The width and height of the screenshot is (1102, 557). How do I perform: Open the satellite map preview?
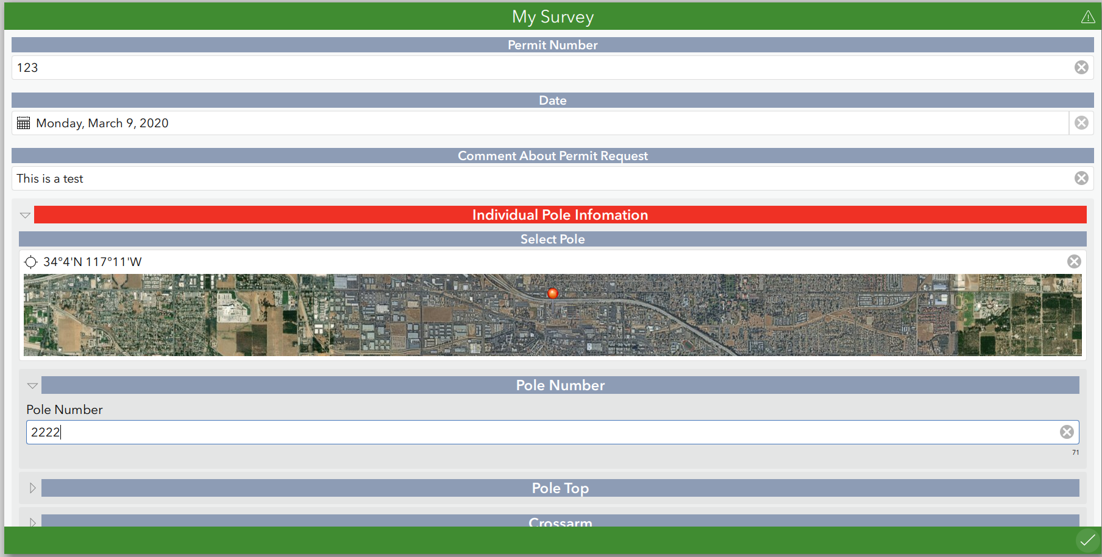tap(553, 315)
